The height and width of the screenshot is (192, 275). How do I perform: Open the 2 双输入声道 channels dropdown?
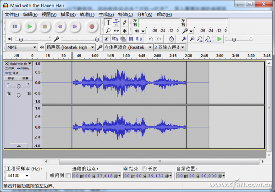pos(170,47)
